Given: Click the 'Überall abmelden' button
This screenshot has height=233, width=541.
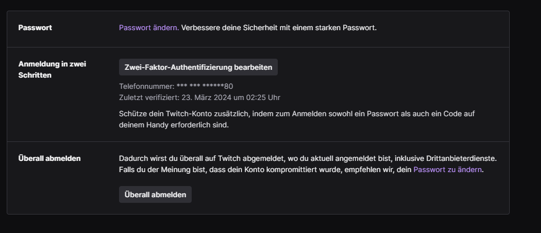Looking at the screenshot, I should [155, 194].
